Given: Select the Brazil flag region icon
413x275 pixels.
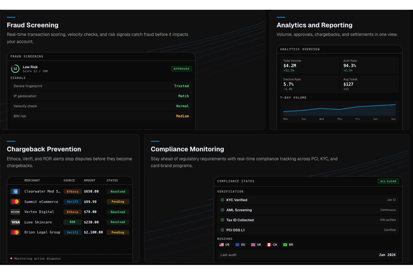Looking at the screenshot, I should tap(285, 245).
